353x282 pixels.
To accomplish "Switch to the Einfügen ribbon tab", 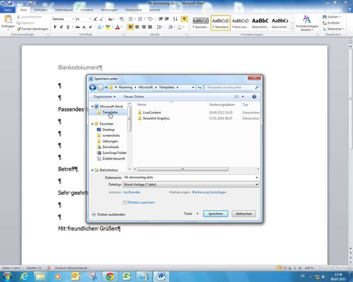I will click(x=41, y=10).
